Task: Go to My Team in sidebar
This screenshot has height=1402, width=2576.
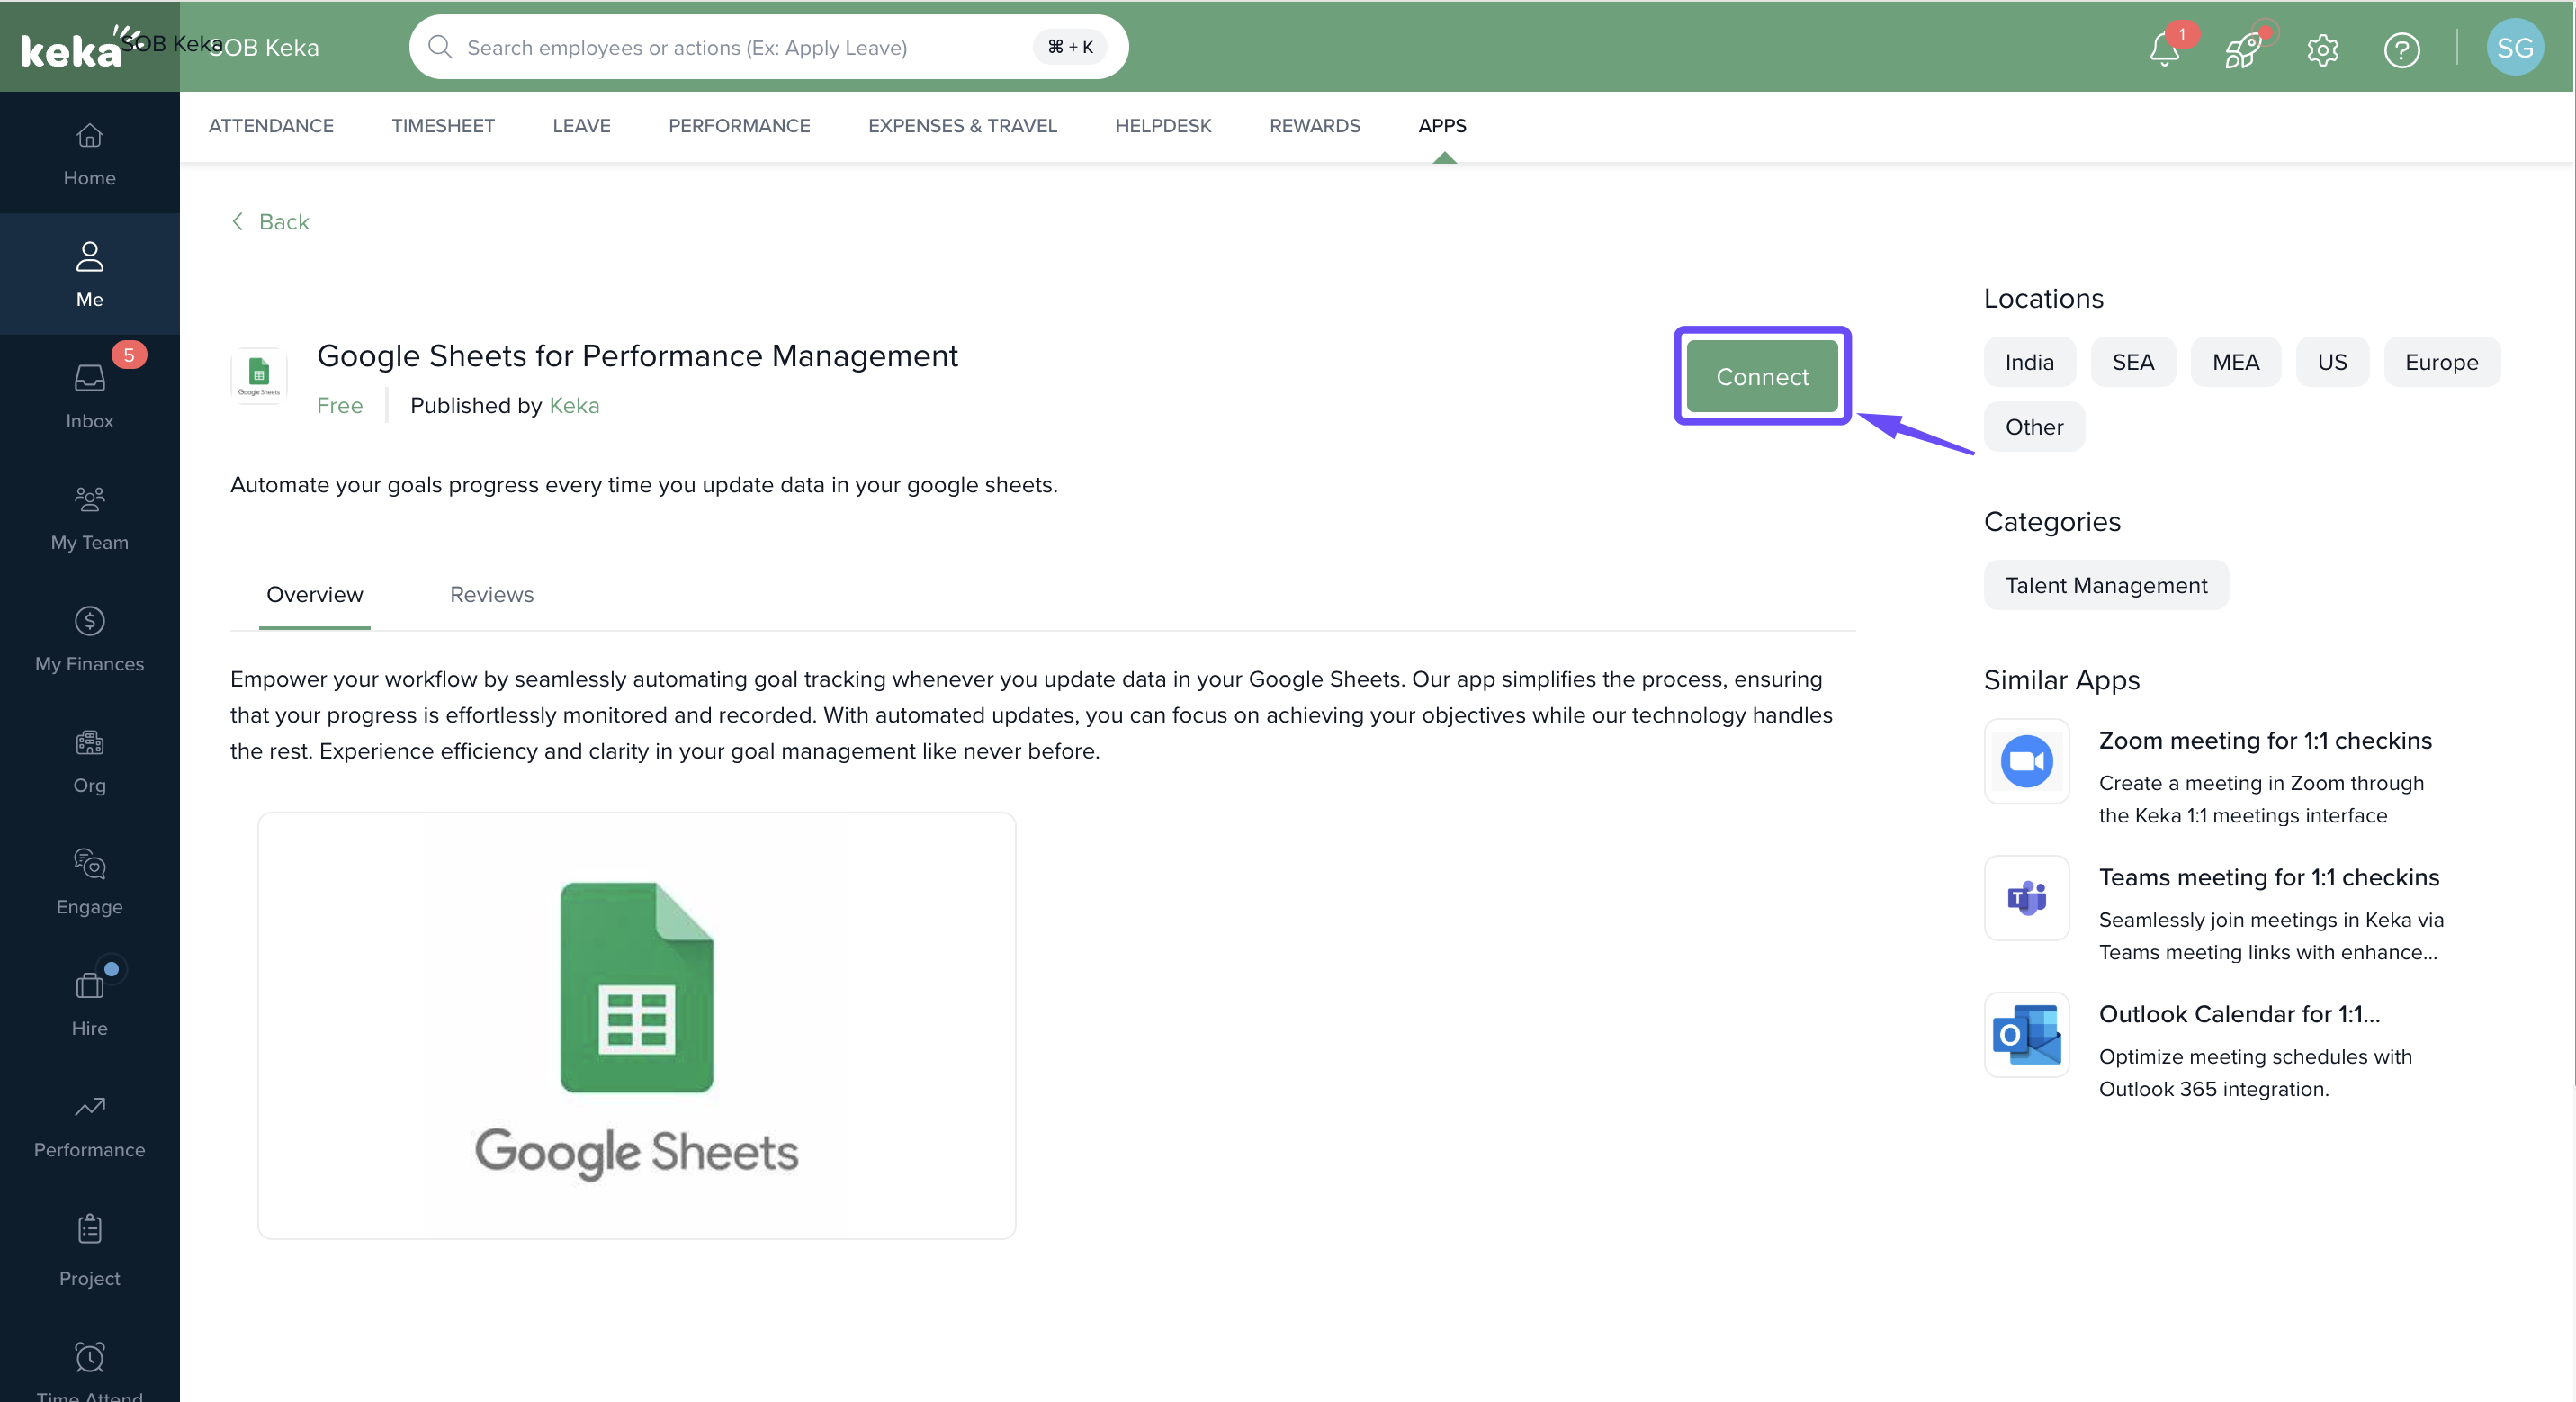Action: tap(89, 516)
